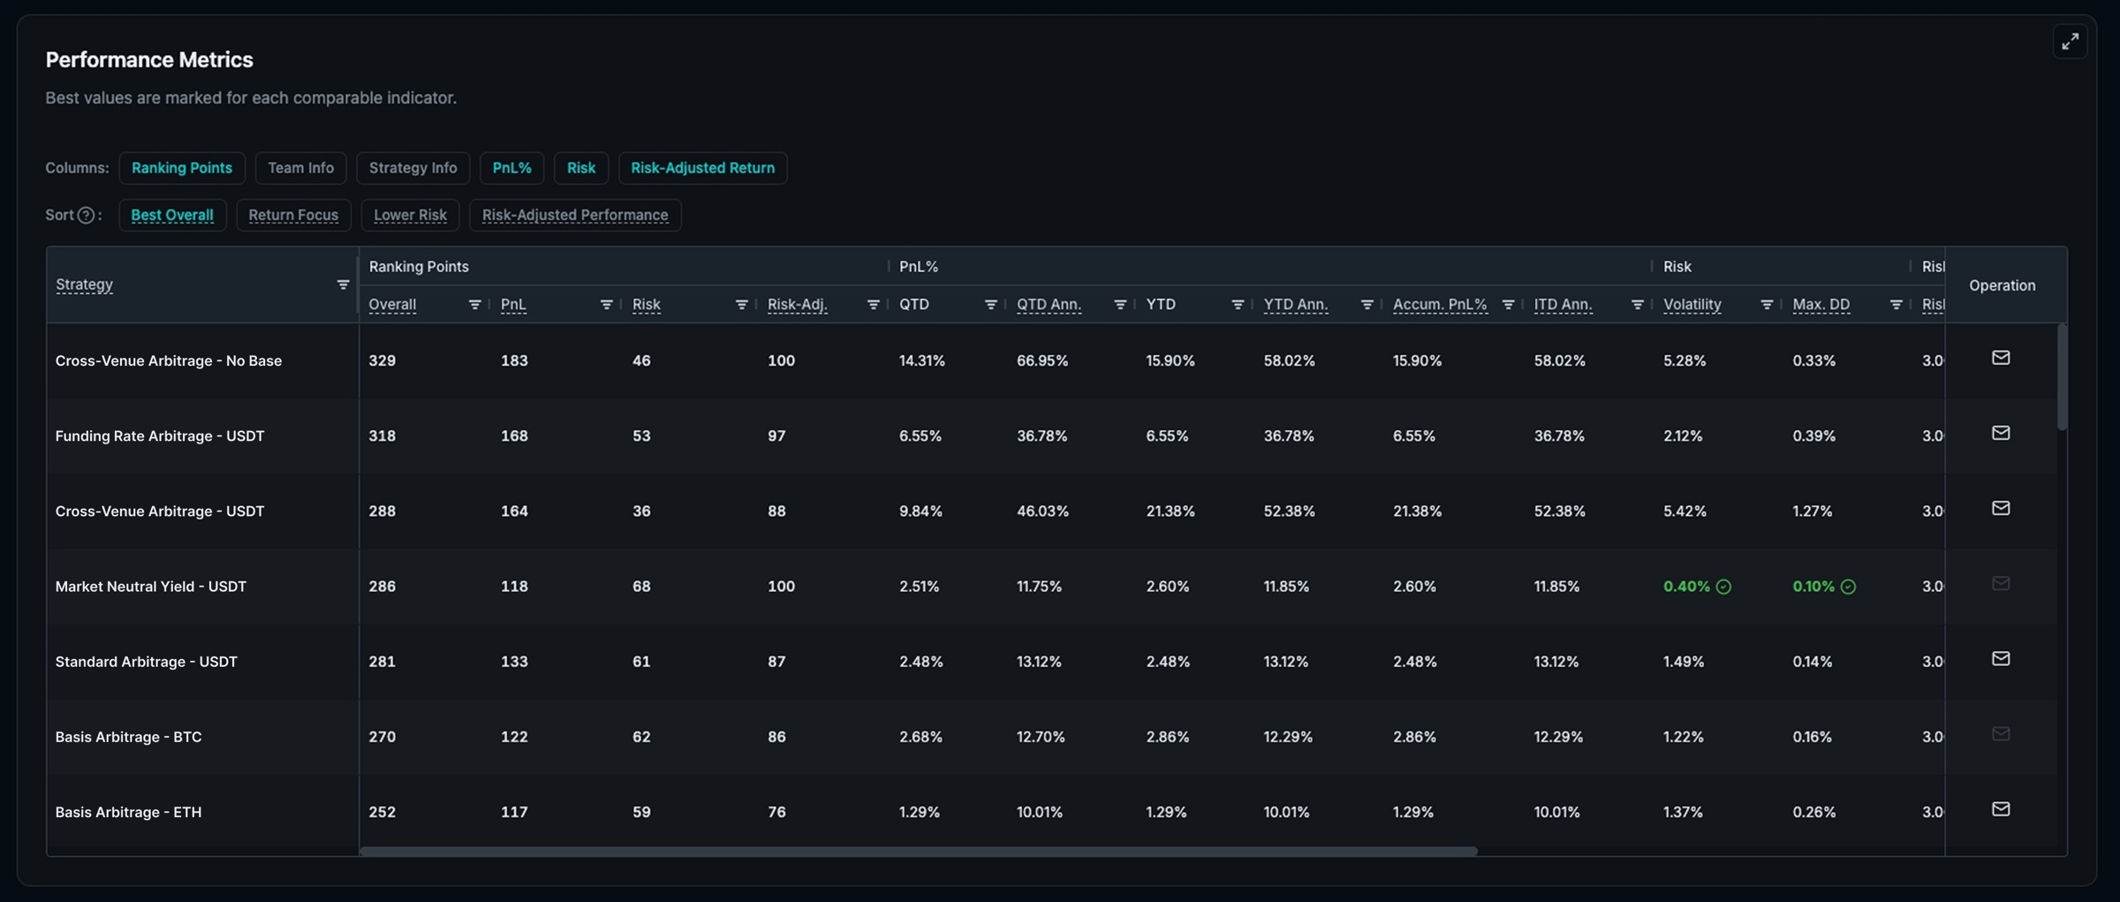The height and width of the screenshot is (902, 2120).
Task: Click the Overall score 329 cell
Action: (x=382, y=360)
